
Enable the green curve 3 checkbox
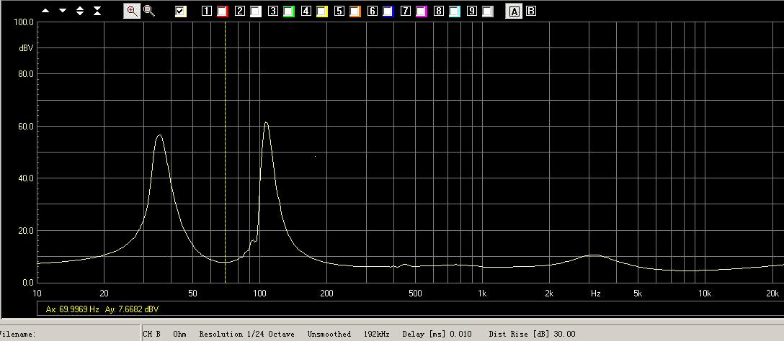(288, 12)
